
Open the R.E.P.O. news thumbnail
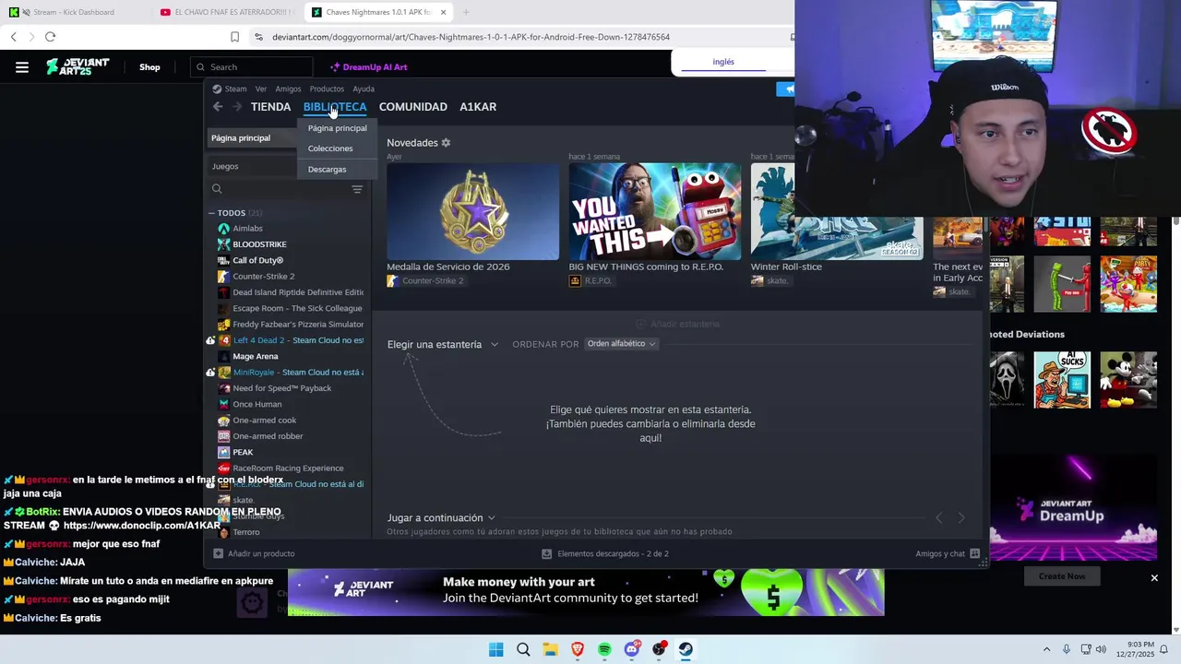pyautogui.click(x=654, y=211)
